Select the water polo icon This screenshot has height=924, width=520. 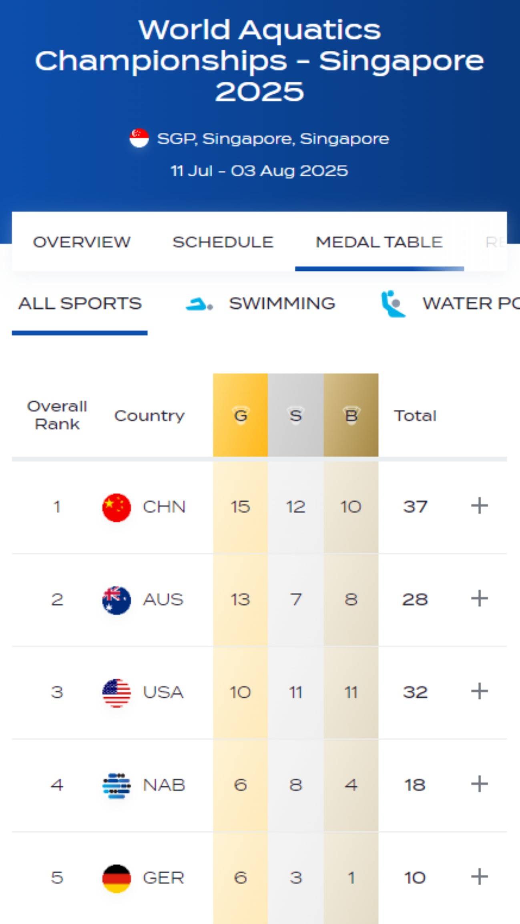394,304
